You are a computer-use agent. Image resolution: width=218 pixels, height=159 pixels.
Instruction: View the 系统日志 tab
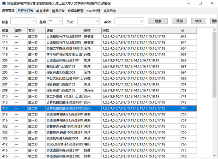click(110, 11)
